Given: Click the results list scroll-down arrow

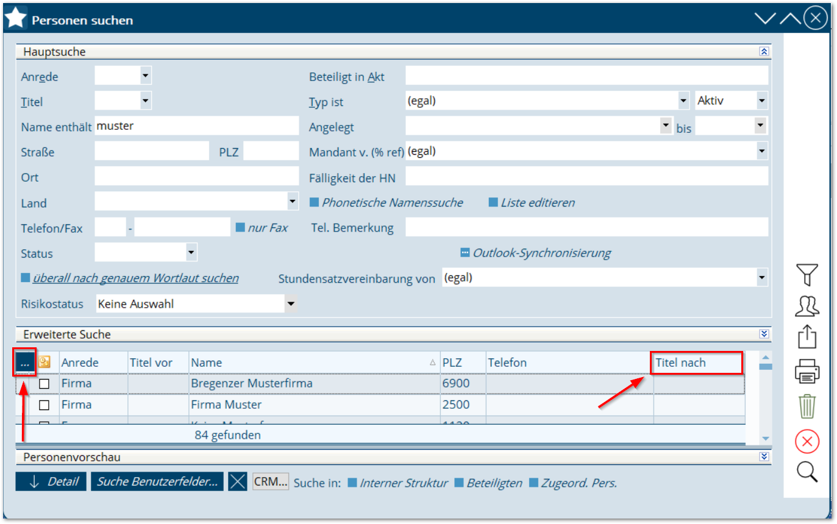Looking at the screenshot, I should 765,438.
